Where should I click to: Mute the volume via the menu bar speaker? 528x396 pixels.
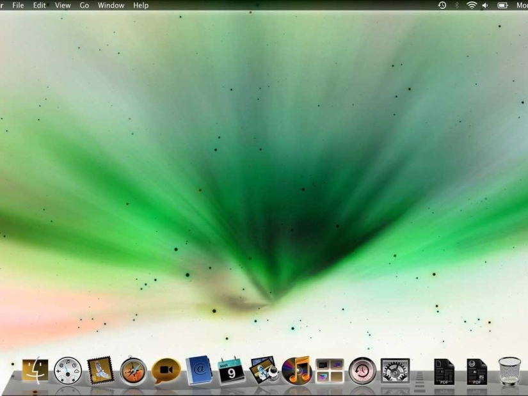484,5
